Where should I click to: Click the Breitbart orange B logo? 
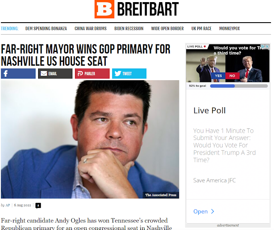104,9
